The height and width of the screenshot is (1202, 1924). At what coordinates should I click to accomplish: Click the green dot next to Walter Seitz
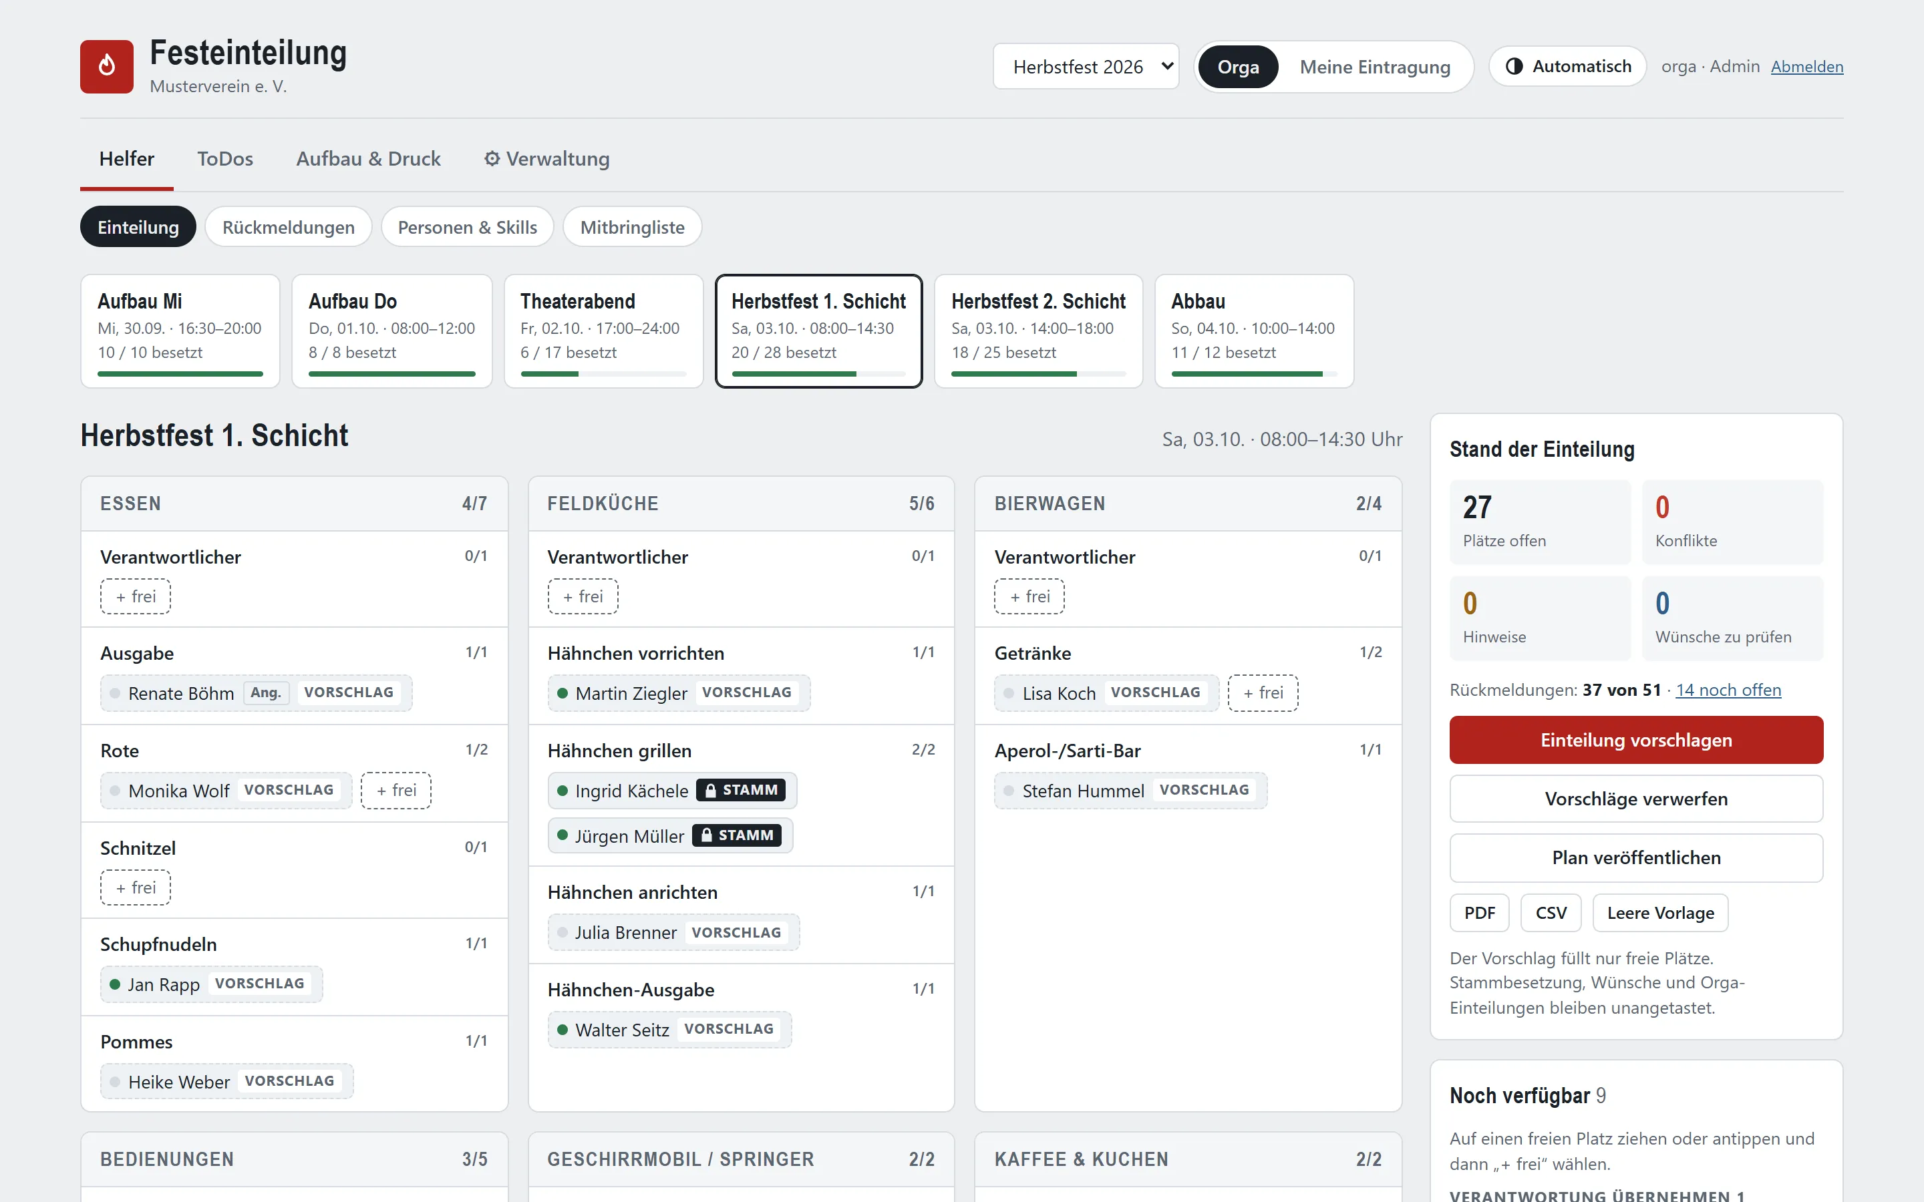click(562, 1030)
